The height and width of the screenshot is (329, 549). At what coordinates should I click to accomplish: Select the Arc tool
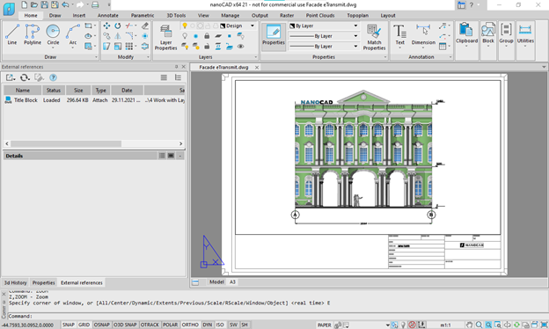73,34
